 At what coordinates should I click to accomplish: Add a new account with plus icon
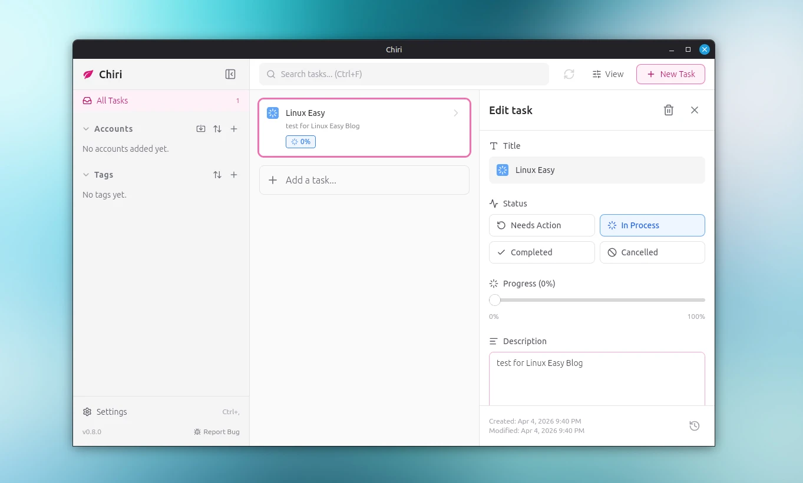(234, 129)
